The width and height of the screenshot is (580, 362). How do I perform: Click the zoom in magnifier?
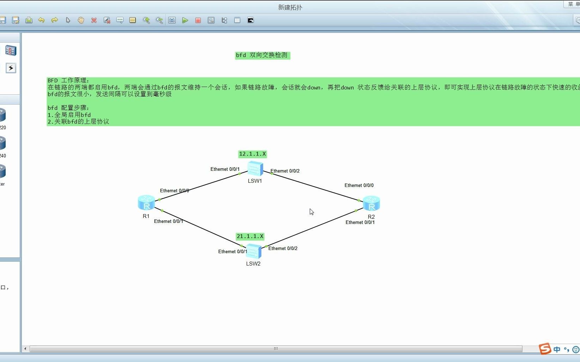(x=146, y=20)
